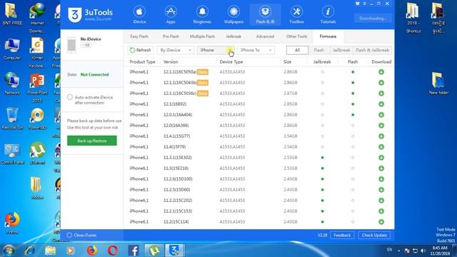This screenshot has width=457, height=257.
Task: Open the Toolbox section
Action: 296,15
